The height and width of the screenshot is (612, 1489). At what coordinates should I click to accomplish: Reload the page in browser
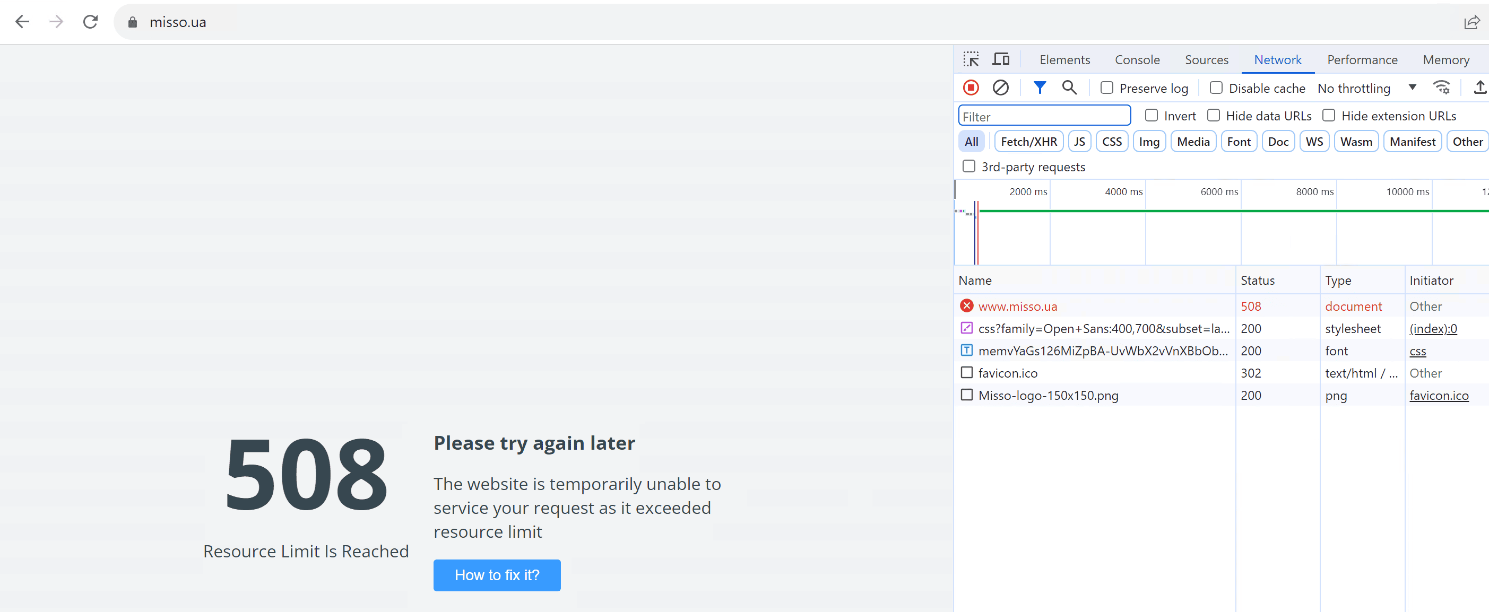pos(90,22)
